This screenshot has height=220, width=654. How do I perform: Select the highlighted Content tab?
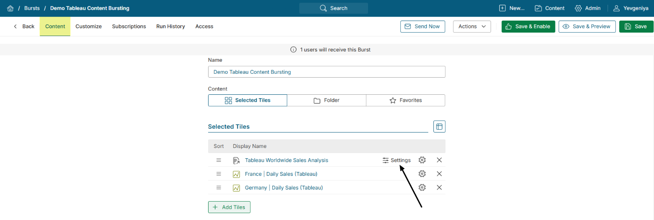(x=55, y=26)
